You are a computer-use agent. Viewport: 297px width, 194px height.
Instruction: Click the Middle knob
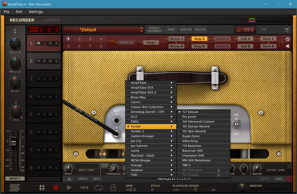coord(15,63)
